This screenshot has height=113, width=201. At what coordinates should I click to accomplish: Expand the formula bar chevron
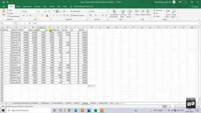(x=199, y=24)
